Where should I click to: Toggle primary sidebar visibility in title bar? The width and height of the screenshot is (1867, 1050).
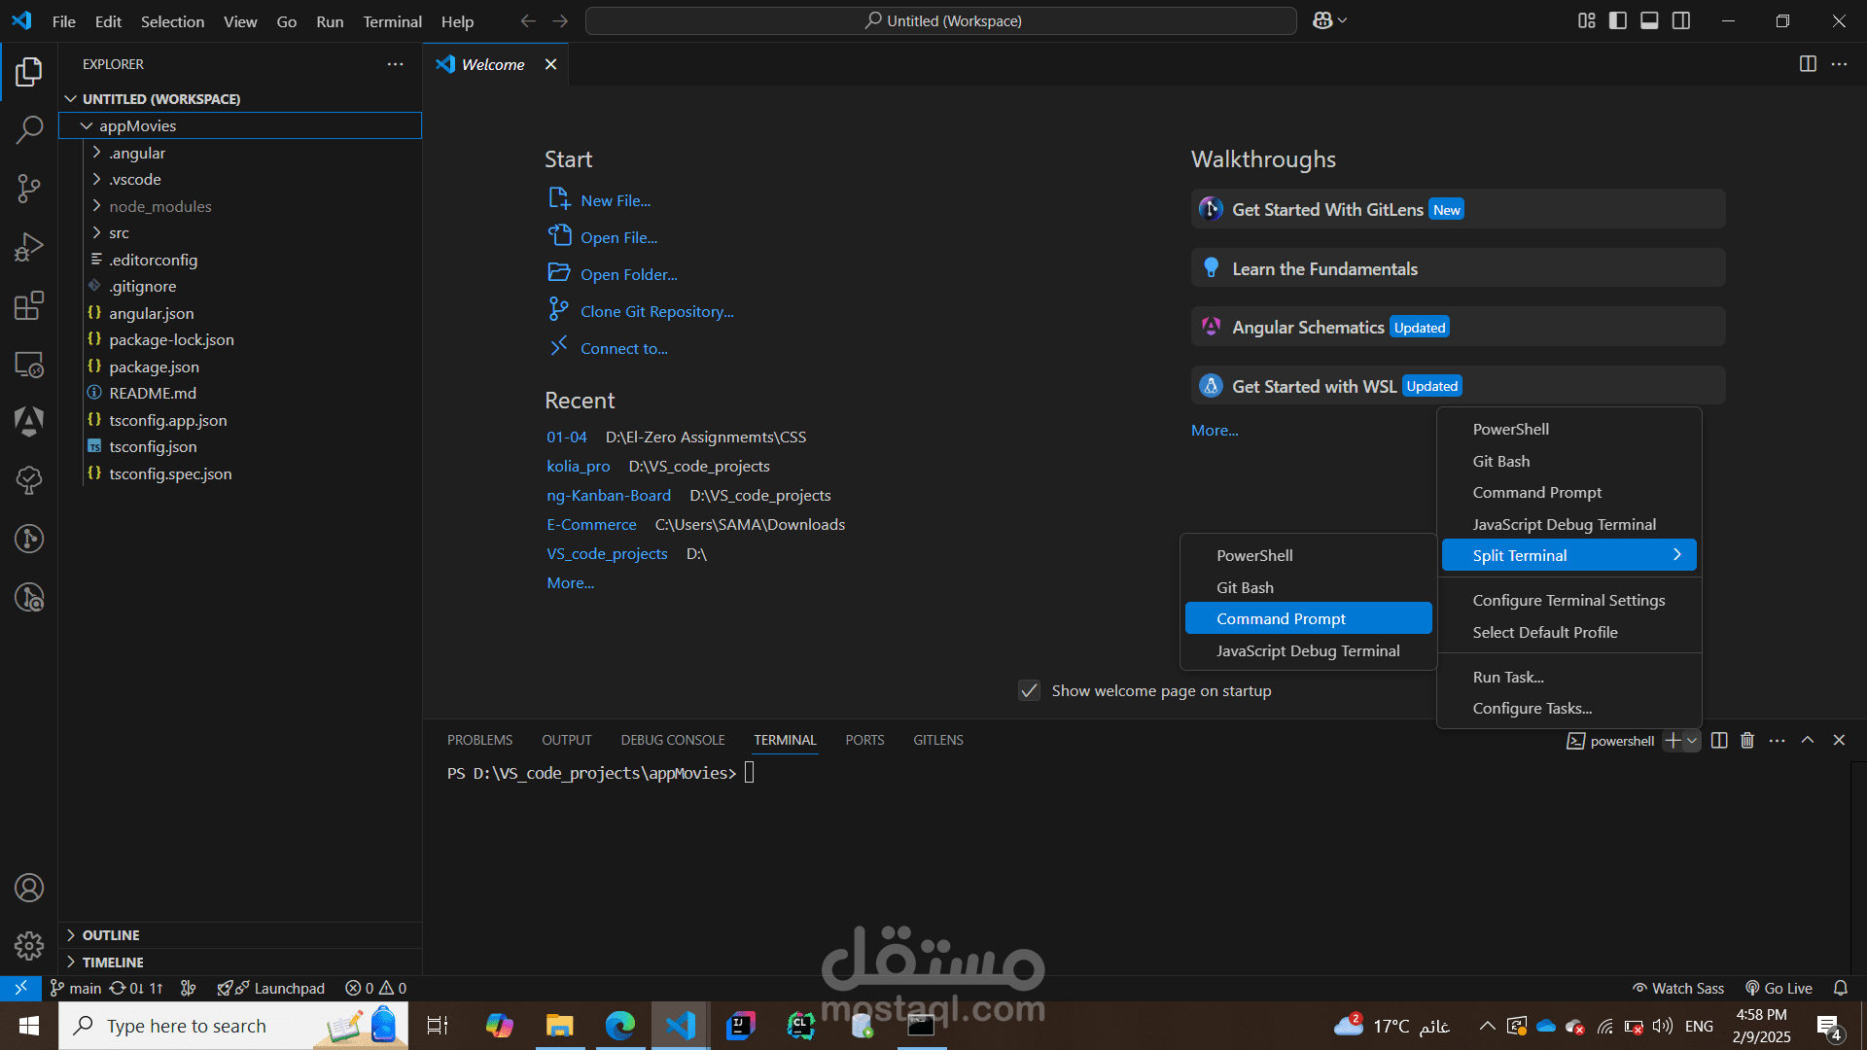(1618, 20)
